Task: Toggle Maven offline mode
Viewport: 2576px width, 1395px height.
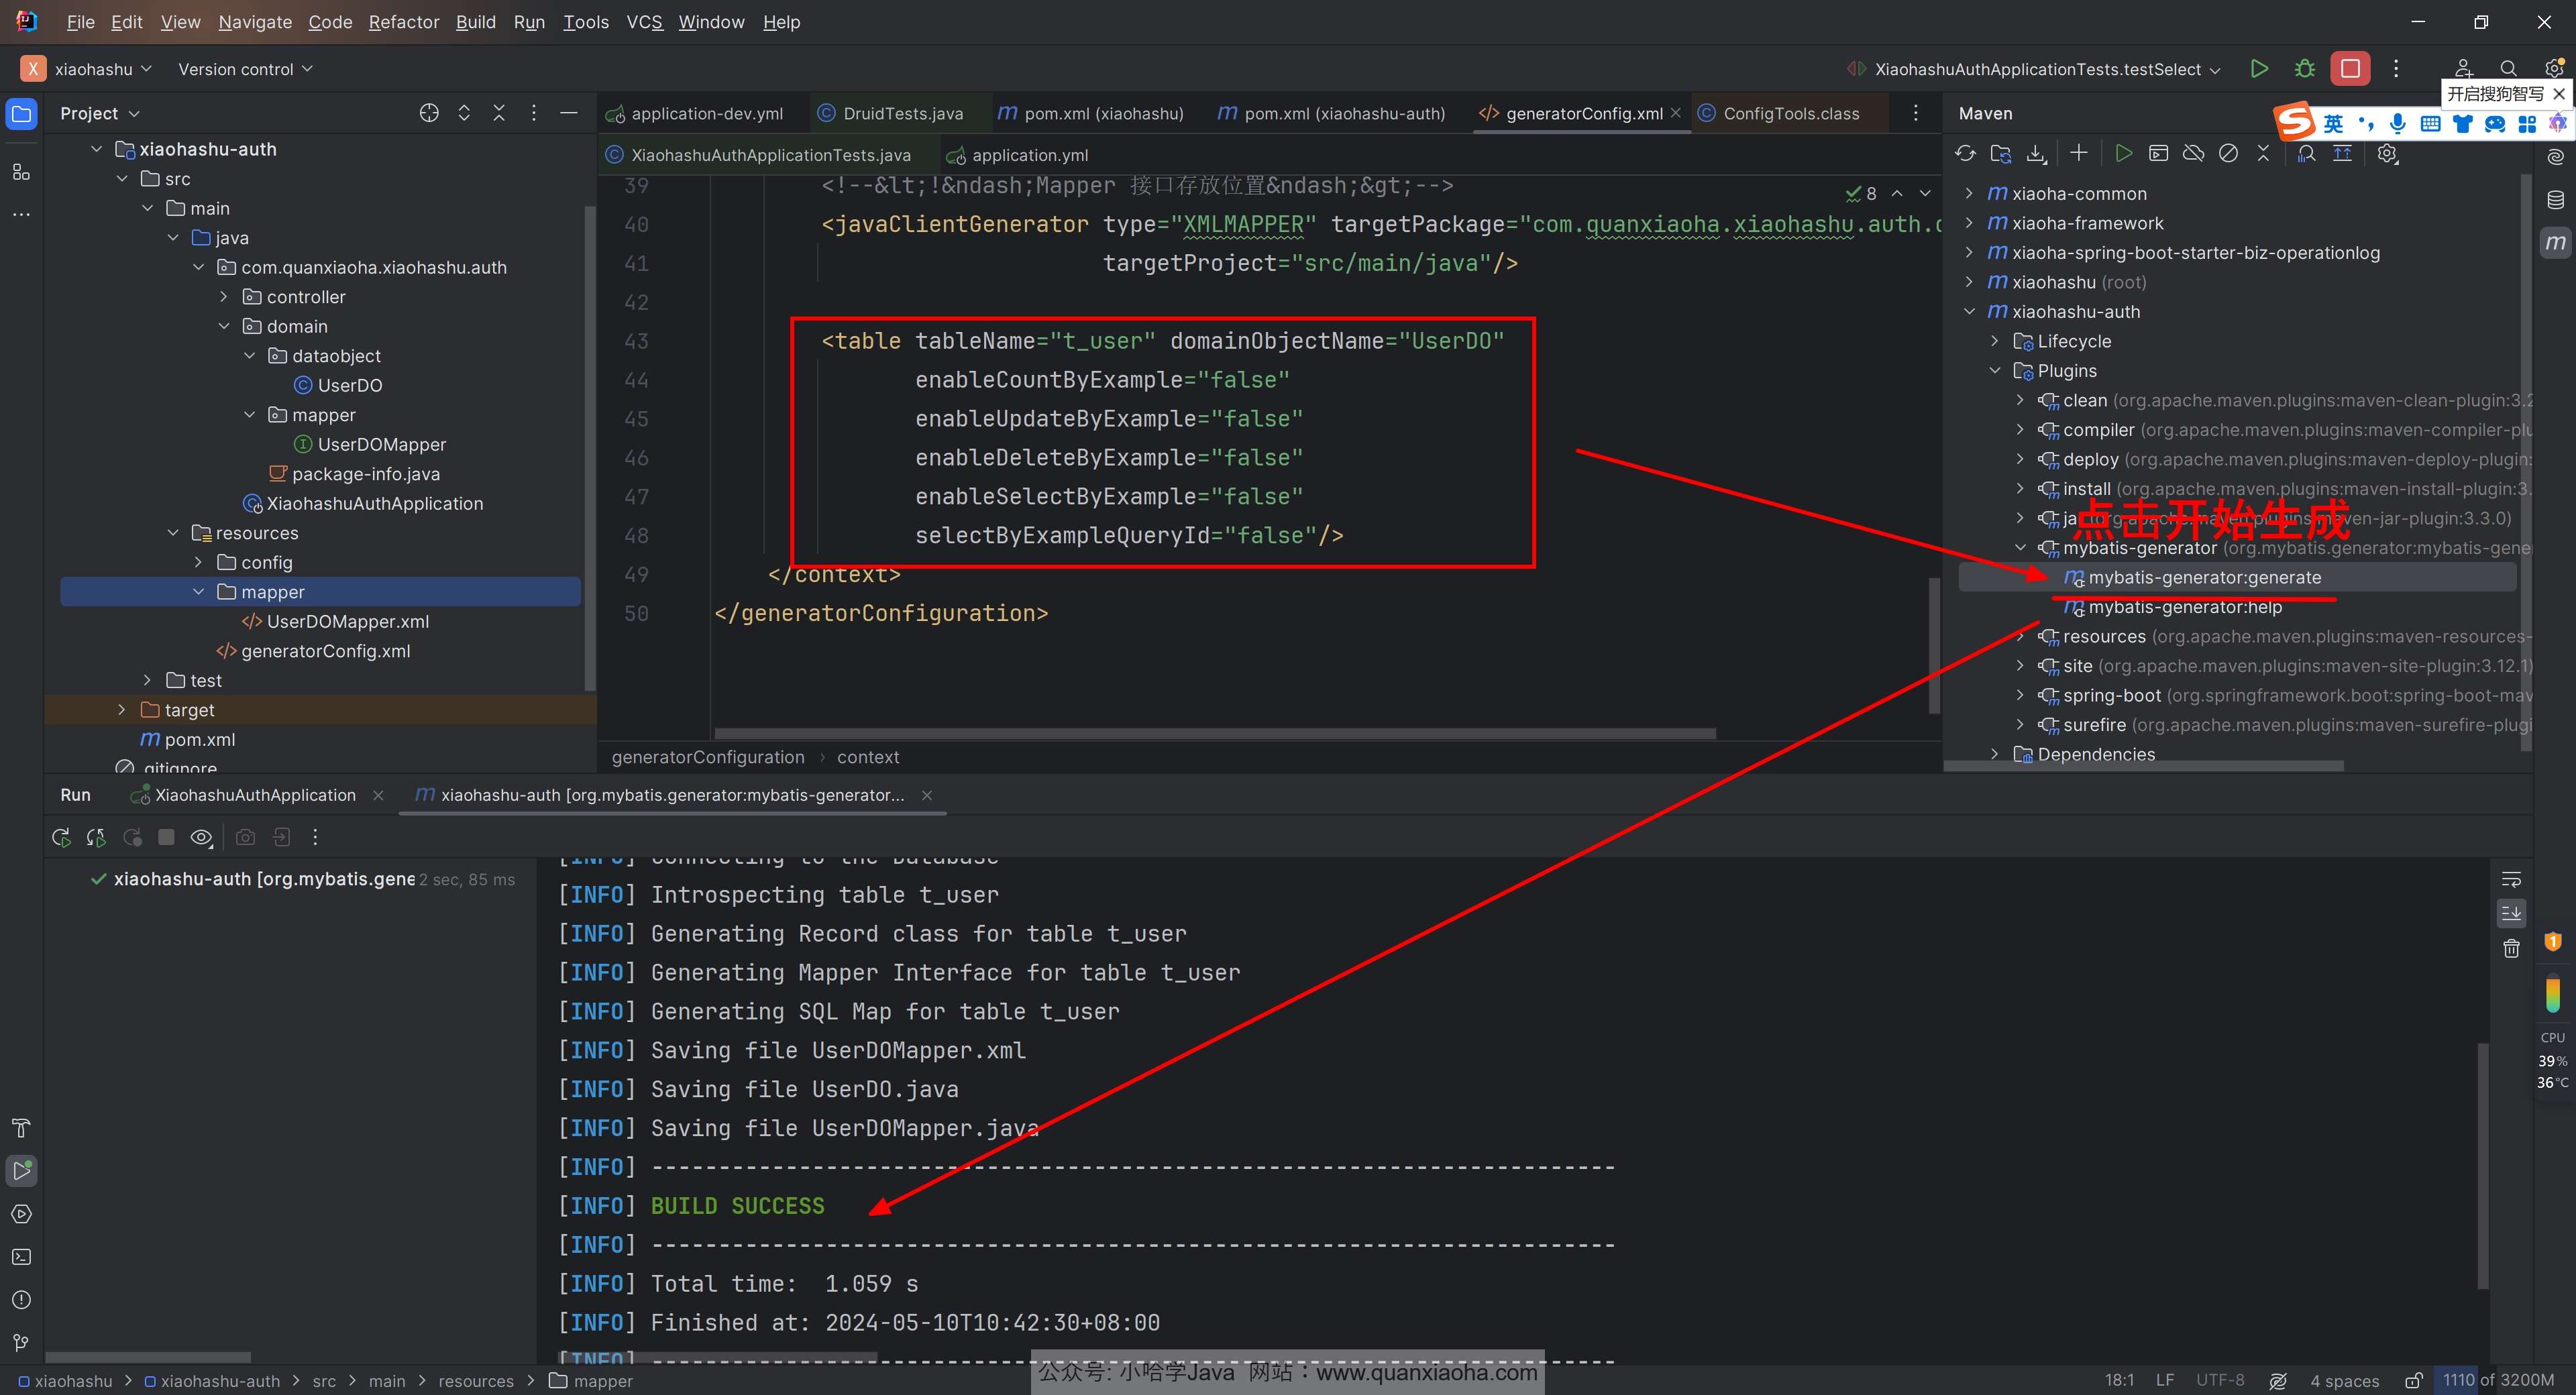Action: pos(2193,153)
